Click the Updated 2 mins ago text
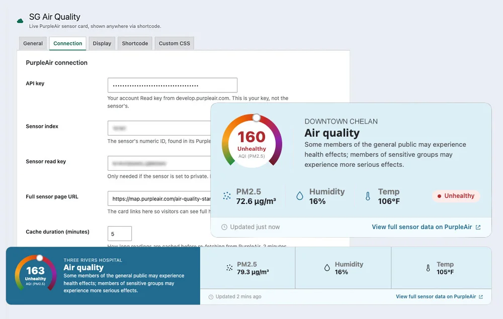 coord(238,296)
